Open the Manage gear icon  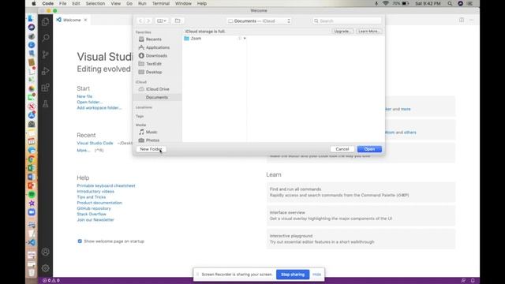pyautogui.click(x=46, y=268)
